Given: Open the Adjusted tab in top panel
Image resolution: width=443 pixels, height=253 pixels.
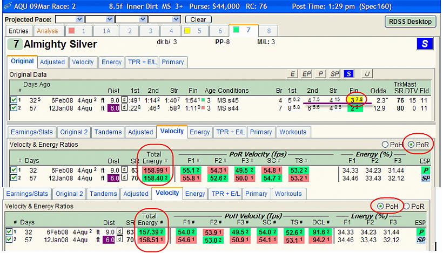Looking at the screenshot, I should coord(52,62).
